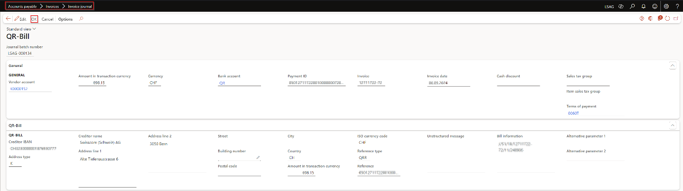Click the Edit pencil button
The height and width of the screenshot is (191, 683).
[x=20, y=19]
